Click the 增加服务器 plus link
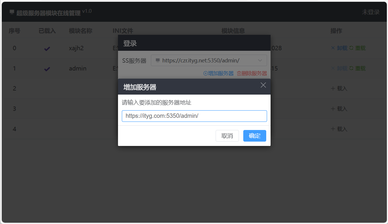The width and height of the screenshot is (388, 224). click(x=219, y=73)
